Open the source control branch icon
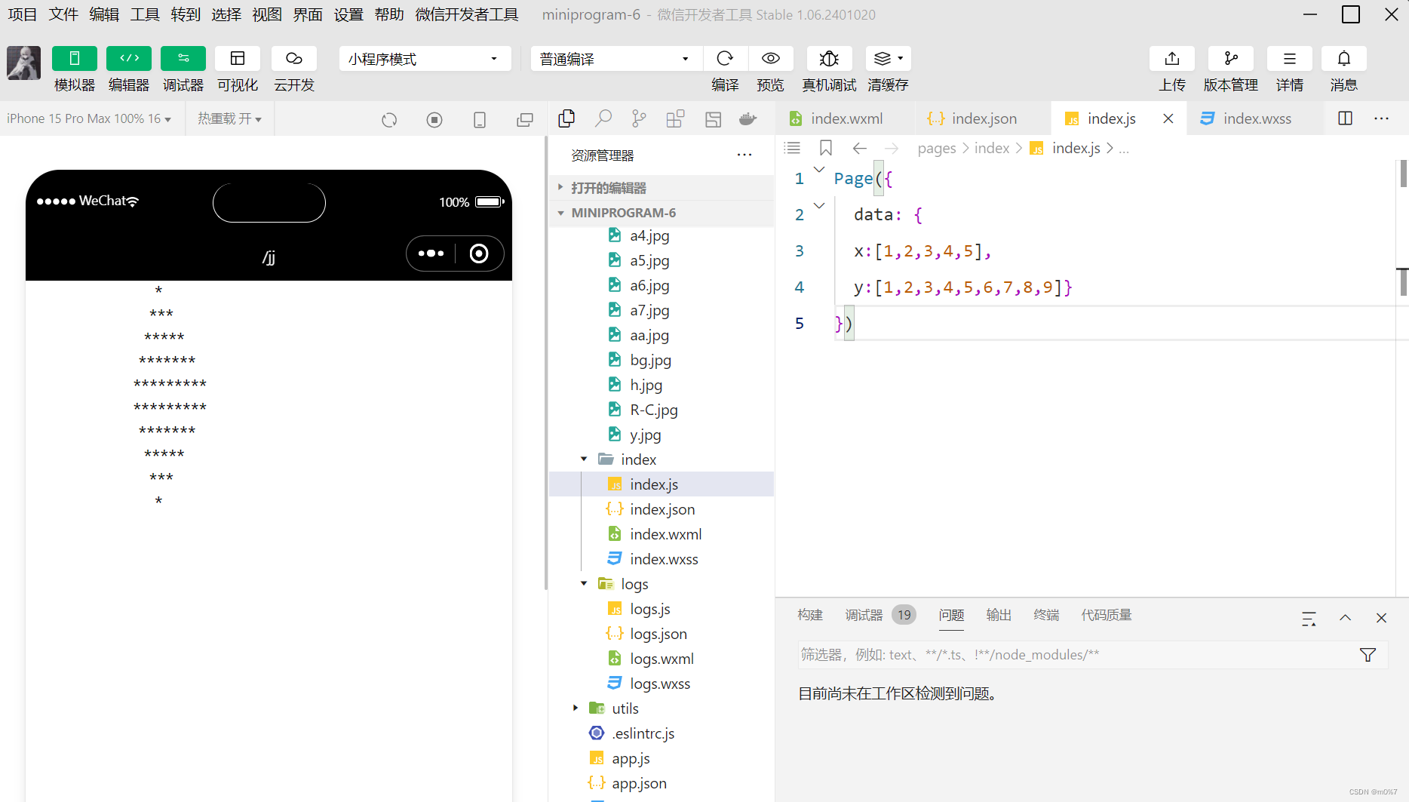The width and height of the screenshot is (1409, 802). tap(639, 118)
